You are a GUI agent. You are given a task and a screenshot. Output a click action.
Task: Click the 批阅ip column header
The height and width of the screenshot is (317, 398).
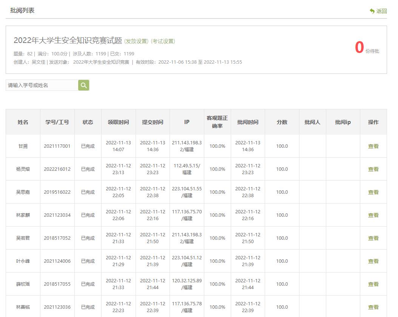pyautogui.click(x=343, y=122)
